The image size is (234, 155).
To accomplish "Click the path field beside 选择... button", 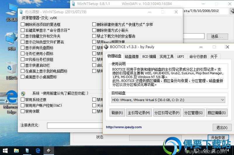I will [194, 36].
